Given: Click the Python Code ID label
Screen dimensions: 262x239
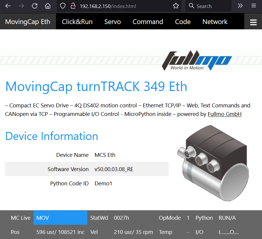Looking at the screenshot, I should [69, 184].
